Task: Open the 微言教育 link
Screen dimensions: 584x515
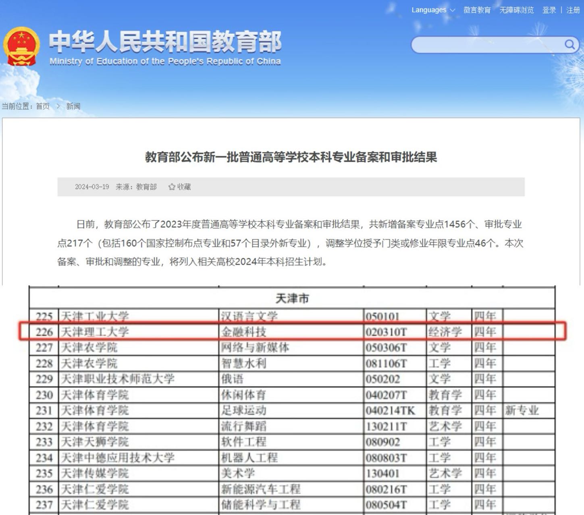Action: click(477, 10)
